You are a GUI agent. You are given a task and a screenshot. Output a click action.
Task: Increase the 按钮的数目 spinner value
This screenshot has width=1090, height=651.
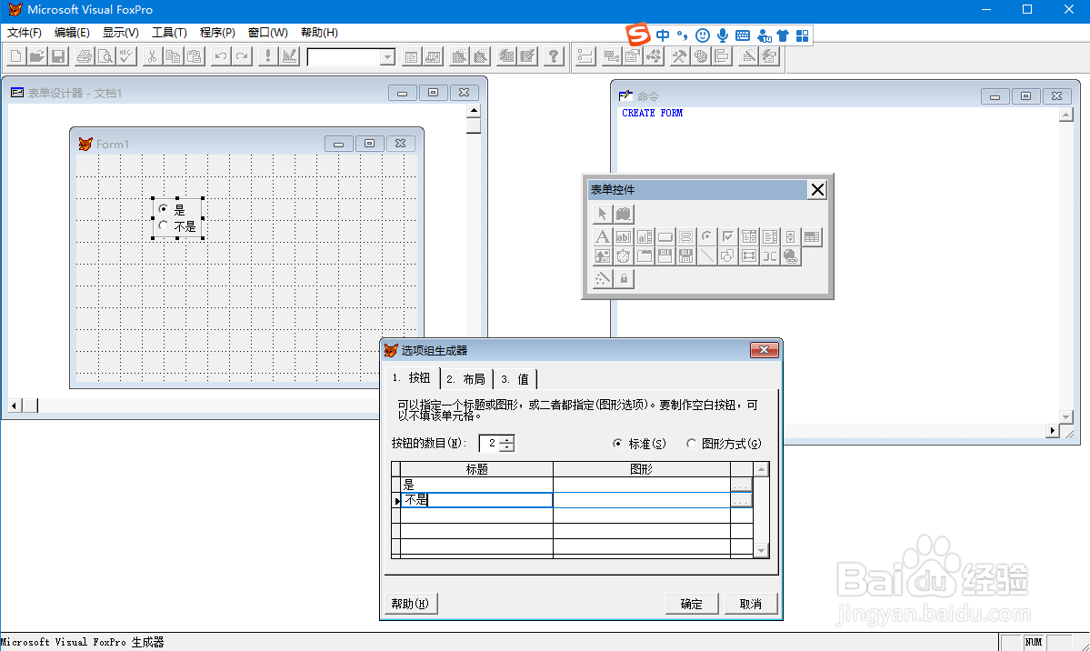[507, 439]
